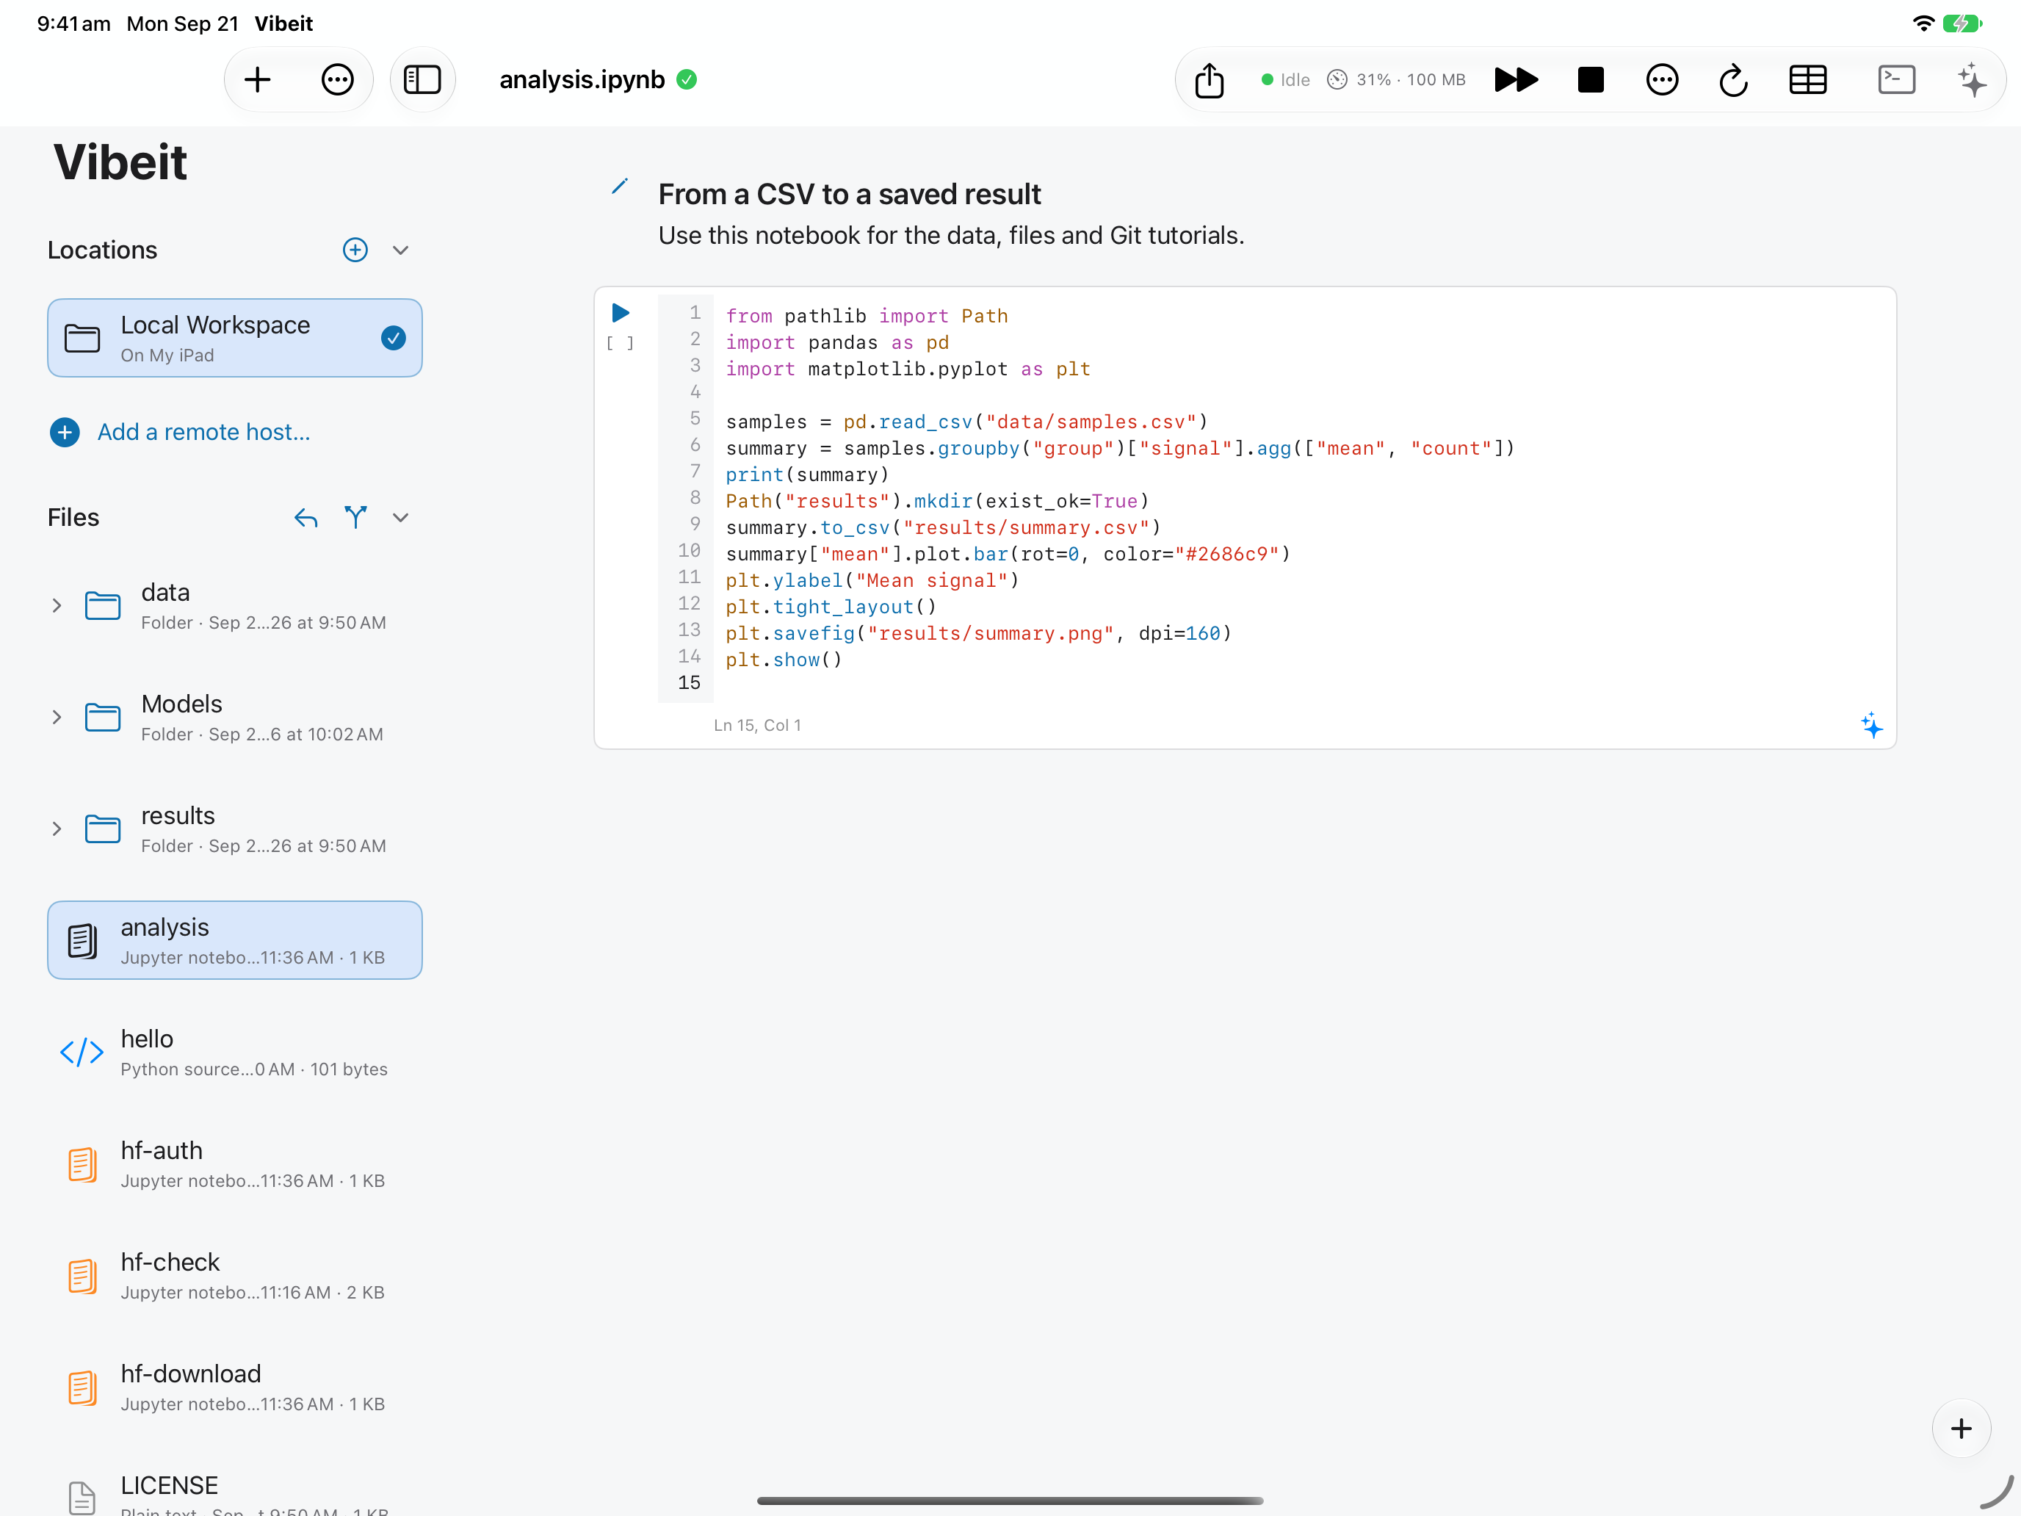Tap the blue plus beside Add a remote host
This screenshot has height=1516, width=2021.
coord(65,432)
